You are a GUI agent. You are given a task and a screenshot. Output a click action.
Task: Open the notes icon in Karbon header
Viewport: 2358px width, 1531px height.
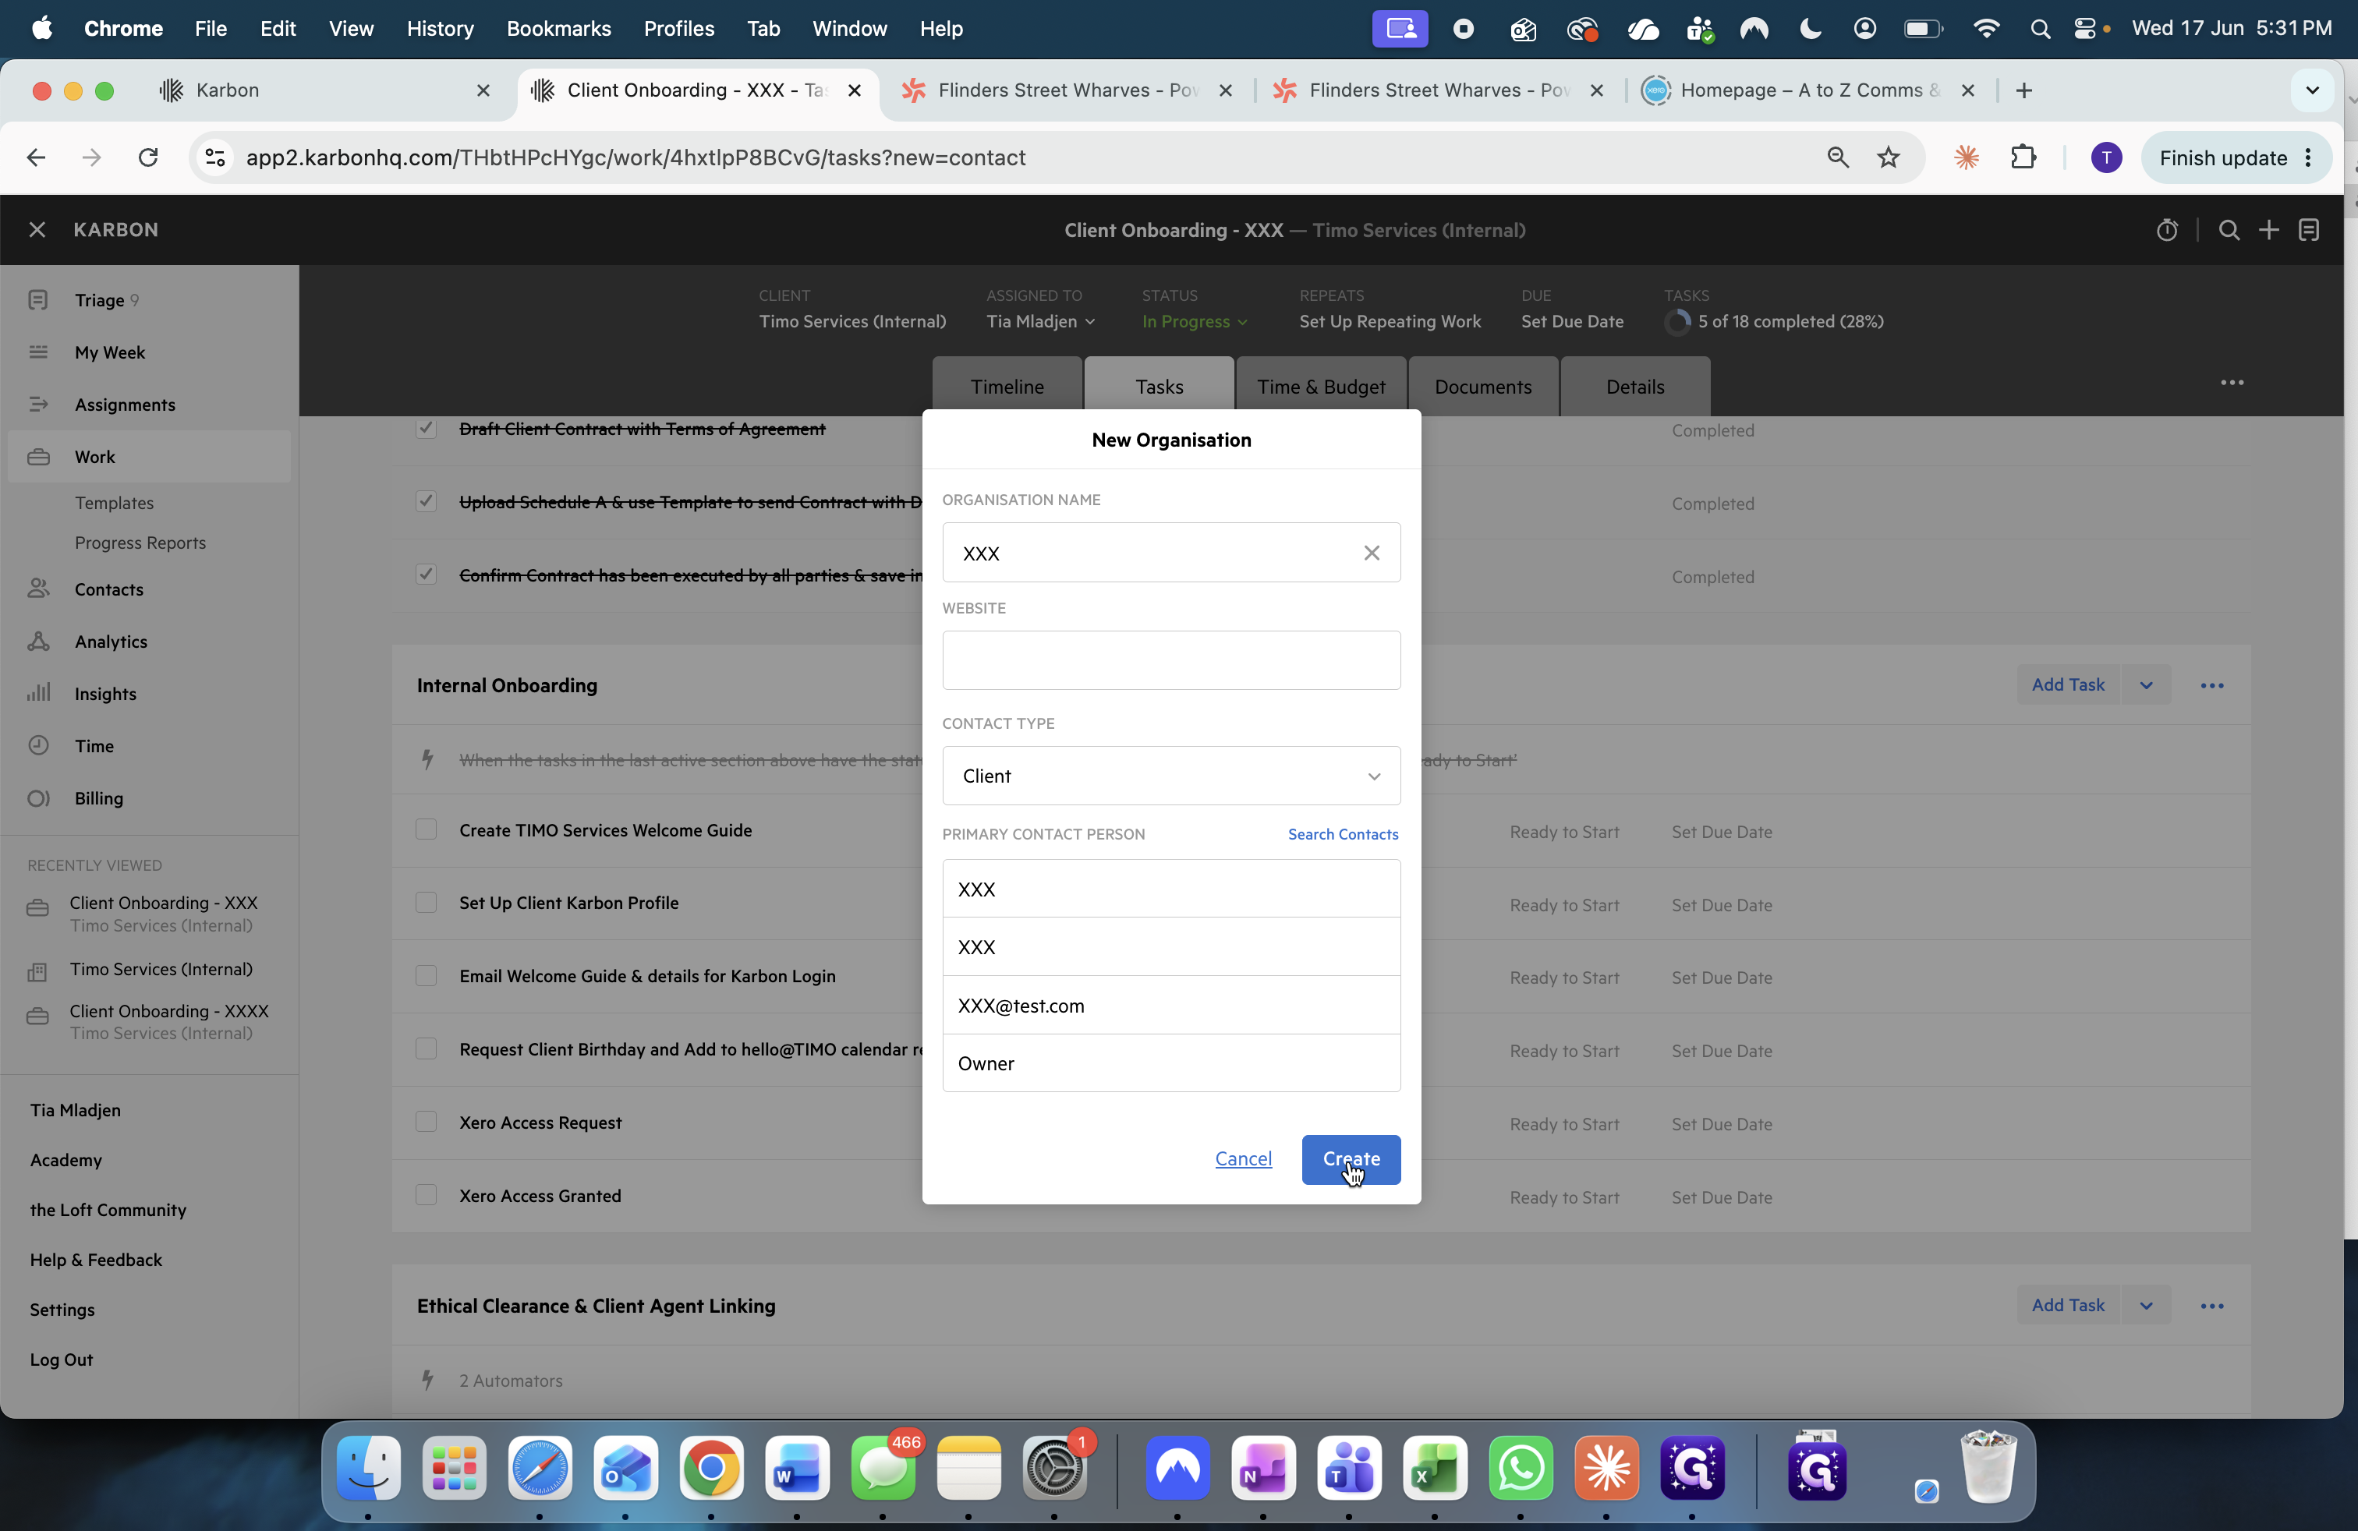tap(2310, 231)
